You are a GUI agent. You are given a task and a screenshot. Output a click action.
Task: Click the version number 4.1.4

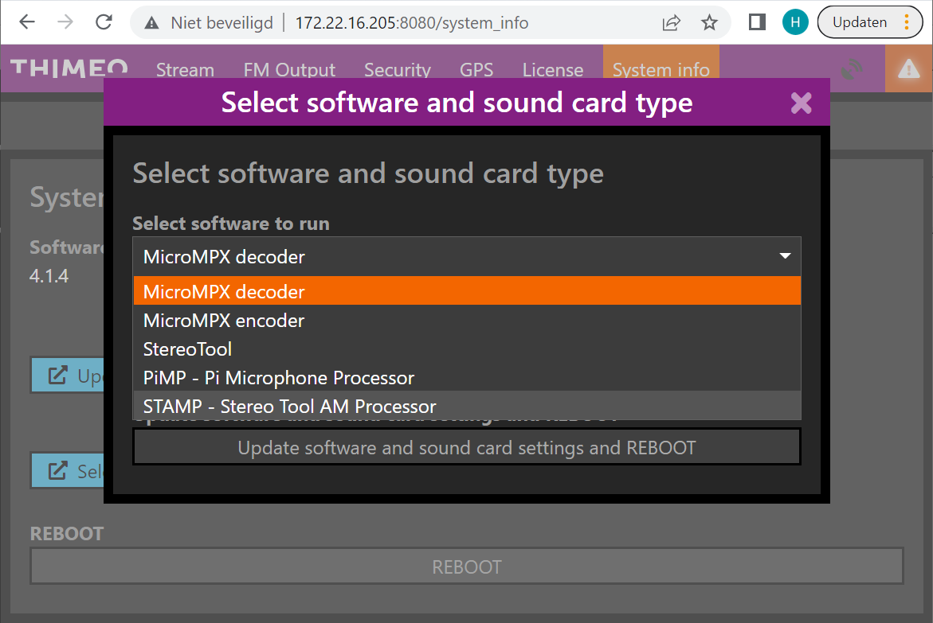(x=49, y=276)
